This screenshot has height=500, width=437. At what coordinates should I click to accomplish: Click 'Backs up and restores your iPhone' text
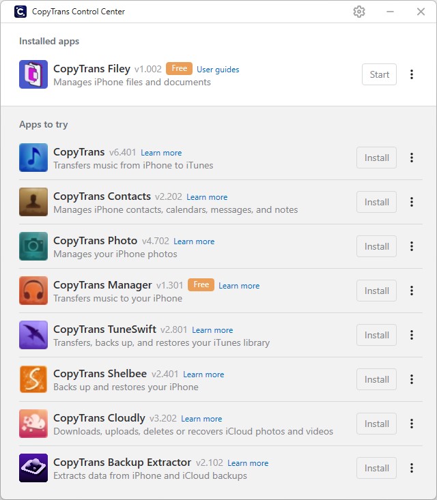pyautogui.click(x=126, y=387)
